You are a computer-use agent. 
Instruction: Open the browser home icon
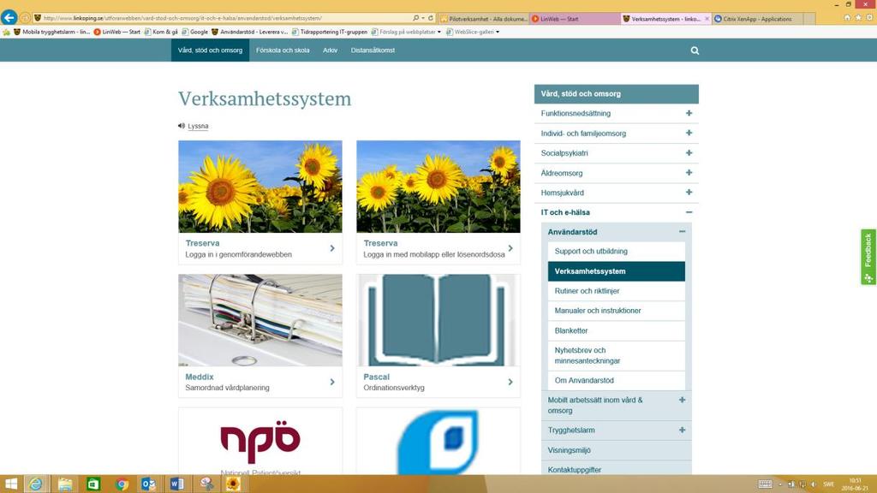[847, 18]
